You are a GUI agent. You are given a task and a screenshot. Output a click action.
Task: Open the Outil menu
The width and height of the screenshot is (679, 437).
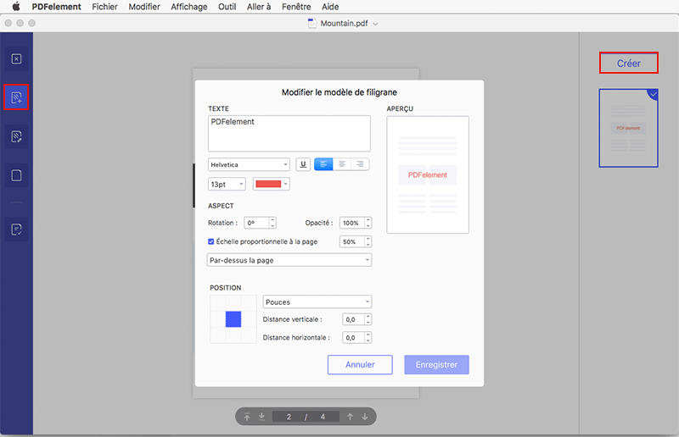click(x=227, y=7)
